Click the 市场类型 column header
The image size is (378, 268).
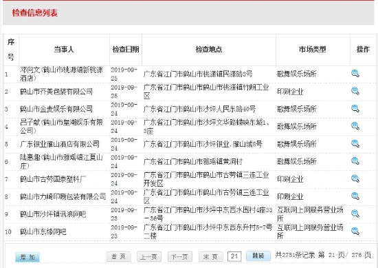(313, 50)
